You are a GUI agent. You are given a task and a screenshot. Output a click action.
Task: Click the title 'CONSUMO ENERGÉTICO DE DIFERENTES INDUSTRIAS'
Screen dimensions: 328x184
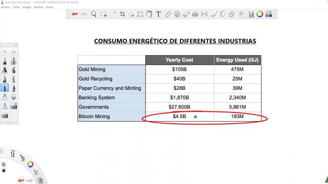[x=175, y=41]
